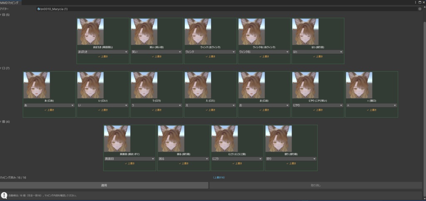
Task: Click the 取り消し cancel button
Action: point(316,185)
